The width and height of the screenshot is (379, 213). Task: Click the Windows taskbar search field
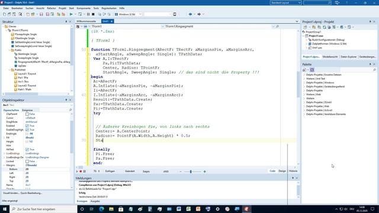coord(43,209)
